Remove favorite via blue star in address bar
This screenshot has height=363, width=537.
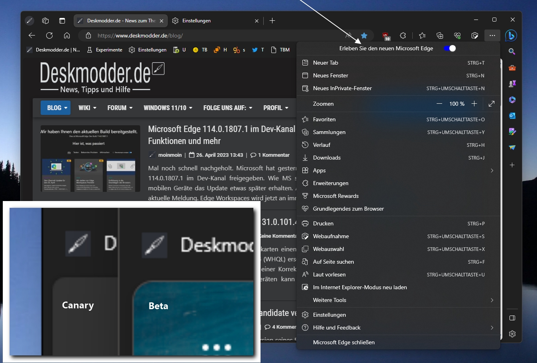click(x=364, y=36)
